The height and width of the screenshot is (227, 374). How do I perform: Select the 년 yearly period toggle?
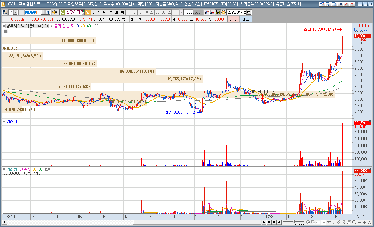tap(104, 12)
